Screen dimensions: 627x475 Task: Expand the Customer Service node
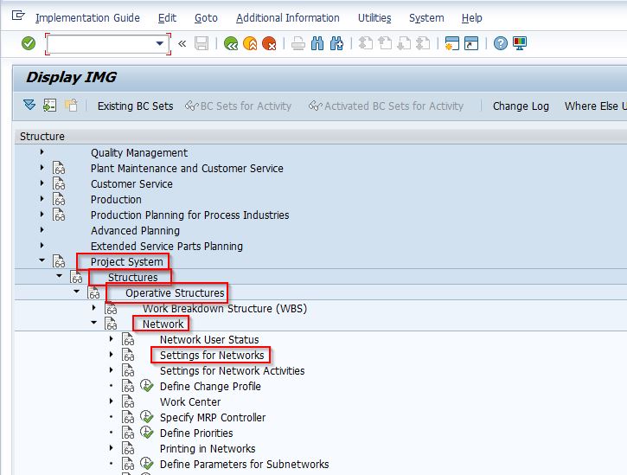tap(42, 183)
